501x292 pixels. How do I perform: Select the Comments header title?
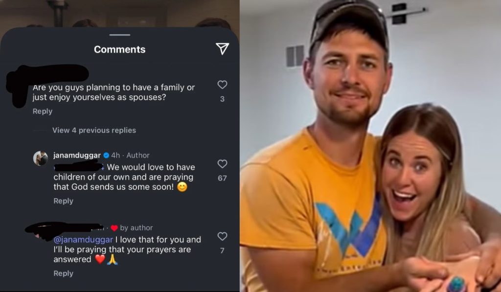[x=119, y=49]
